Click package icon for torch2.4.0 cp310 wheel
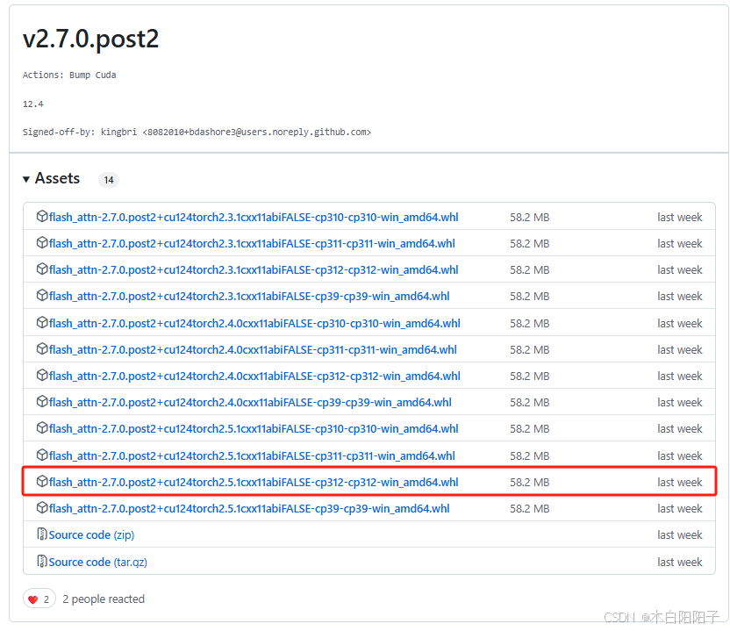 point(42,322)
